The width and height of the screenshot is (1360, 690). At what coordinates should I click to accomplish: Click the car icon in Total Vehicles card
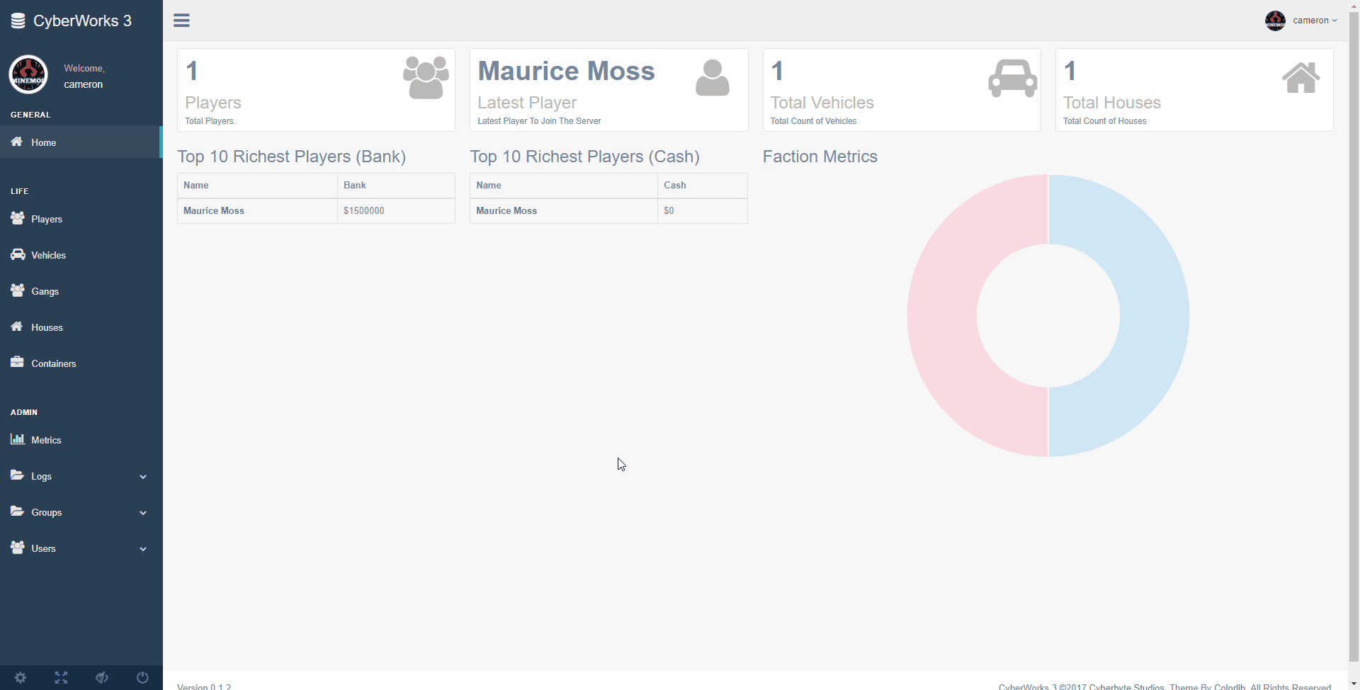1012,77
